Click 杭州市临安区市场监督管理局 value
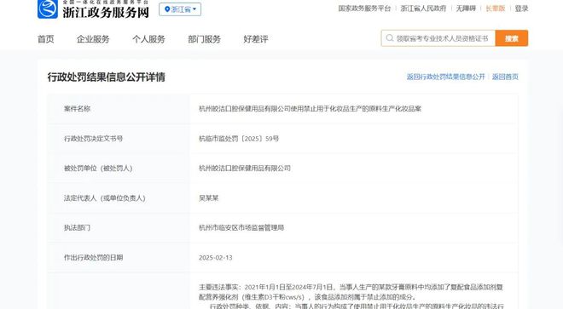The height and width of the screenshot is (309, 563). (x=241, y=227)
